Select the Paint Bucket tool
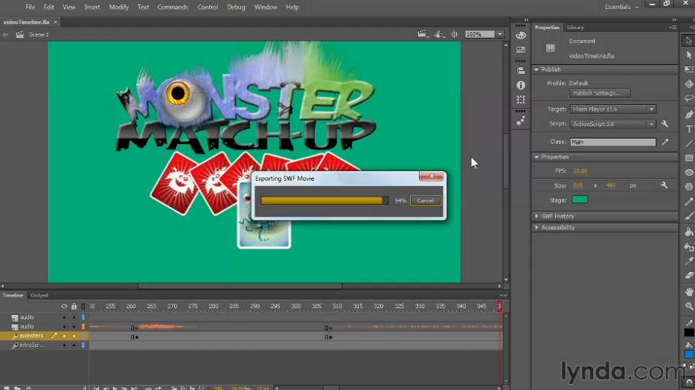Viewport: 695px width, 390px height. click(689, 231)
